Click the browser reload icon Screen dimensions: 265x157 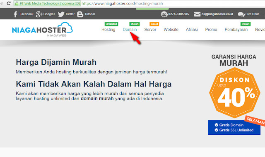(9, 3)
